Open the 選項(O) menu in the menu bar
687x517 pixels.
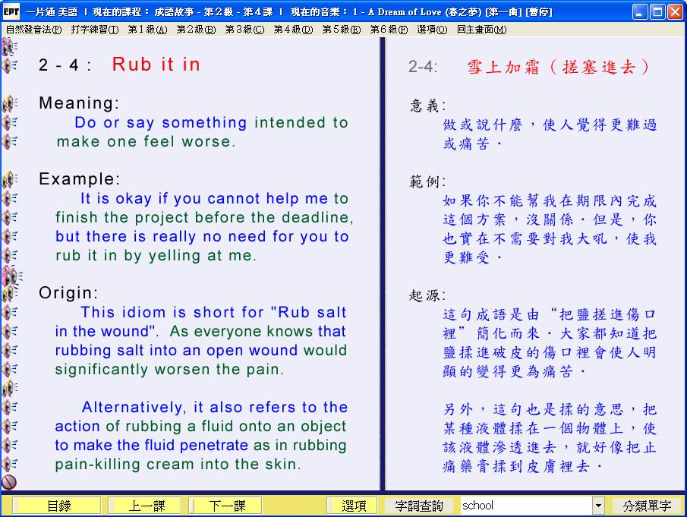click(432, 30)
